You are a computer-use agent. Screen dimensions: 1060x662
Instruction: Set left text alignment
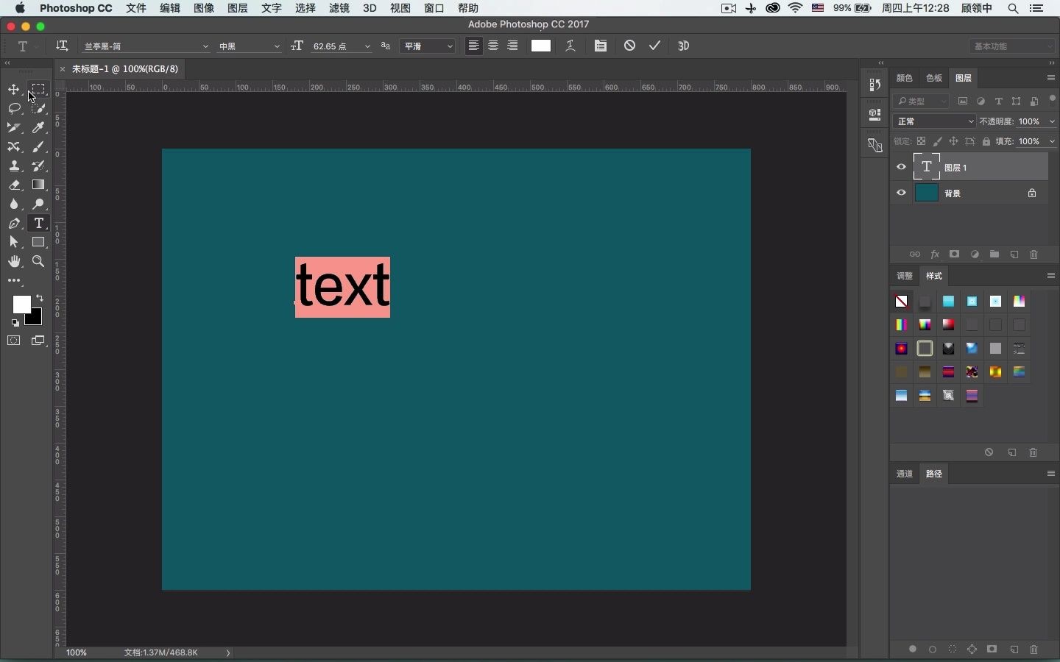pos(474,46)
